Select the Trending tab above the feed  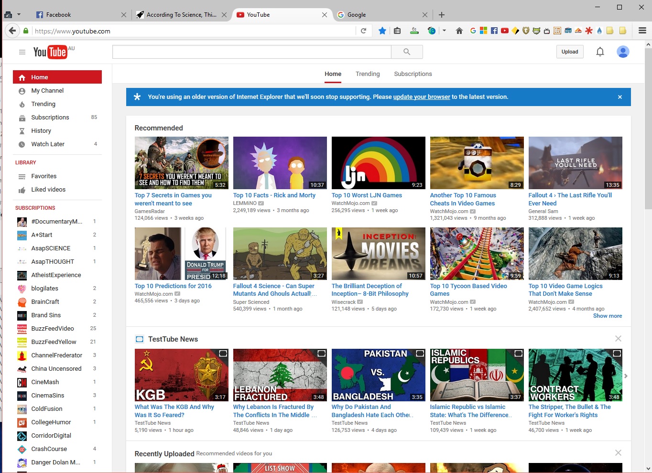tap(368, 74)
